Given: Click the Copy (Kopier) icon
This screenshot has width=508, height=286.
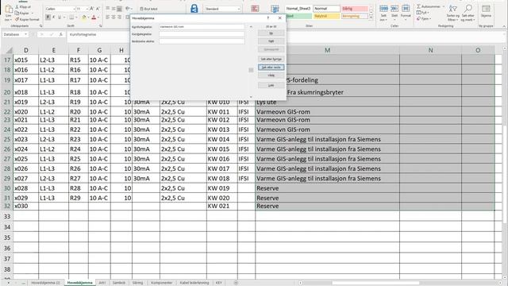Looking at the screenshot, I should (x=17, y=13).
